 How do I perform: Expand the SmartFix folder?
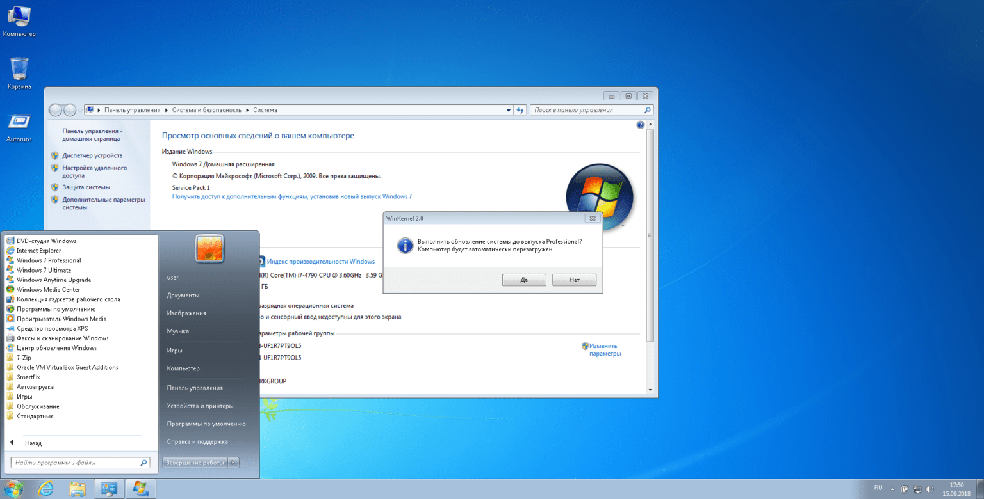[28, 377]
